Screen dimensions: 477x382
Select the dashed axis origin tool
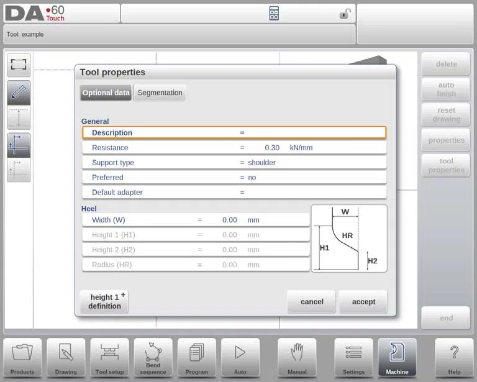pyautogui.click(x=19, y=170)
